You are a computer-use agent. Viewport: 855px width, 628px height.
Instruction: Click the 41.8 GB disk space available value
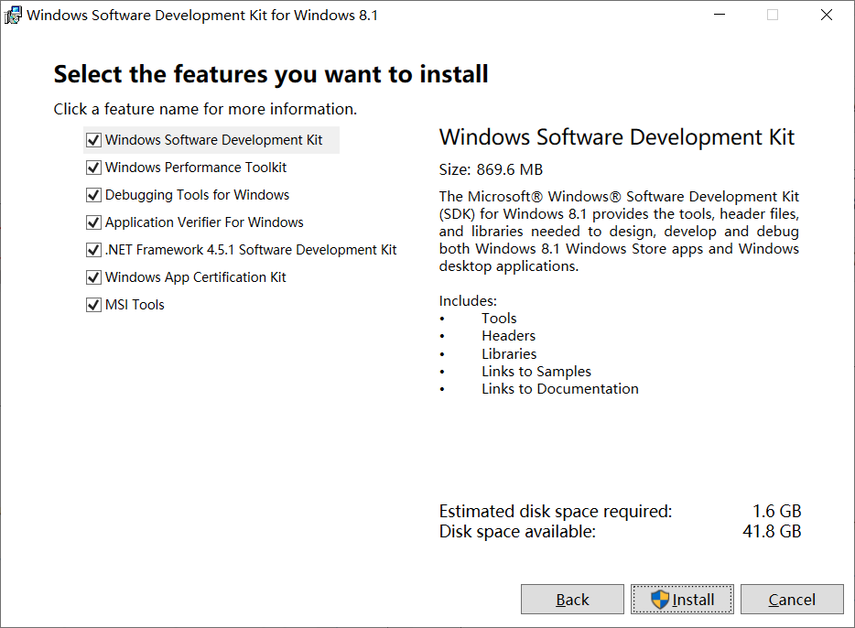point(772,532)
